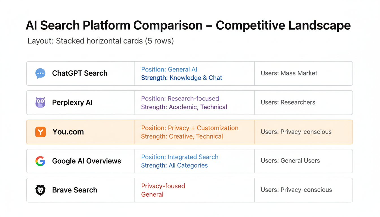Click the orange You.com Y icon
Screen dimensions: 380x217
click(40, 132)
